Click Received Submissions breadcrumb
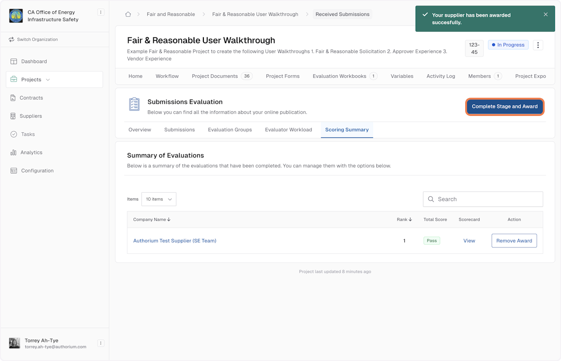 point(342,14)
